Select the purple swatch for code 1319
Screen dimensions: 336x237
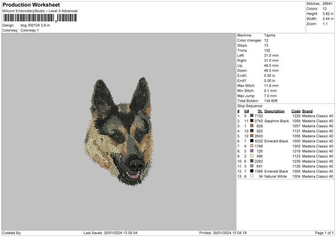[x=252, y=151]
